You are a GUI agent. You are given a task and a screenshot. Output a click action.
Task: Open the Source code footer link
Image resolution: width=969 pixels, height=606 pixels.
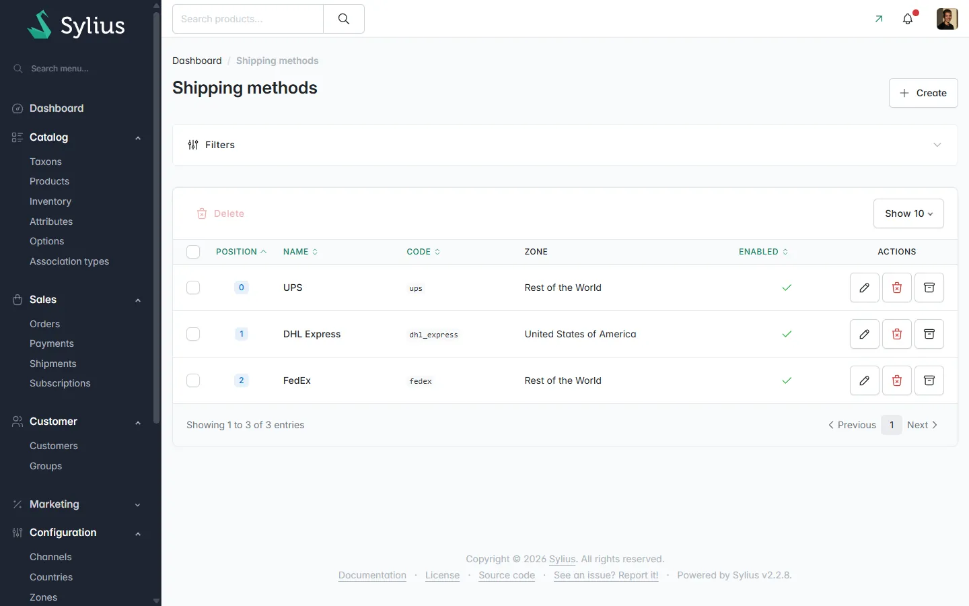point(507,575)
